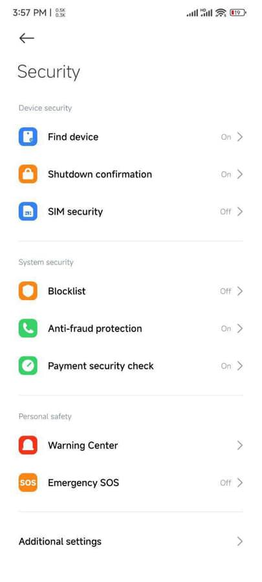Open Find device On status
The image size is (262, 582).
pos(226,137)
